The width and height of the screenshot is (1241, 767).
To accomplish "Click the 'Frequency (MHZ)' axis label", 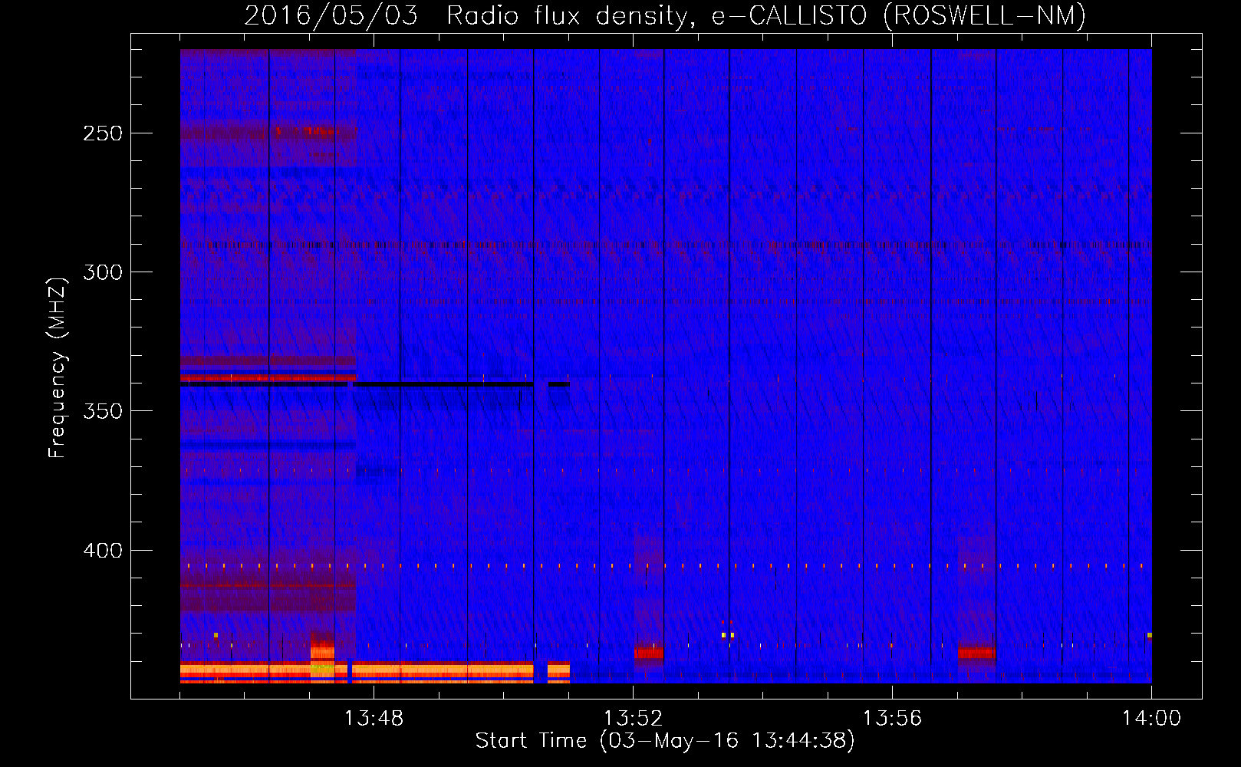I will 58,367.
